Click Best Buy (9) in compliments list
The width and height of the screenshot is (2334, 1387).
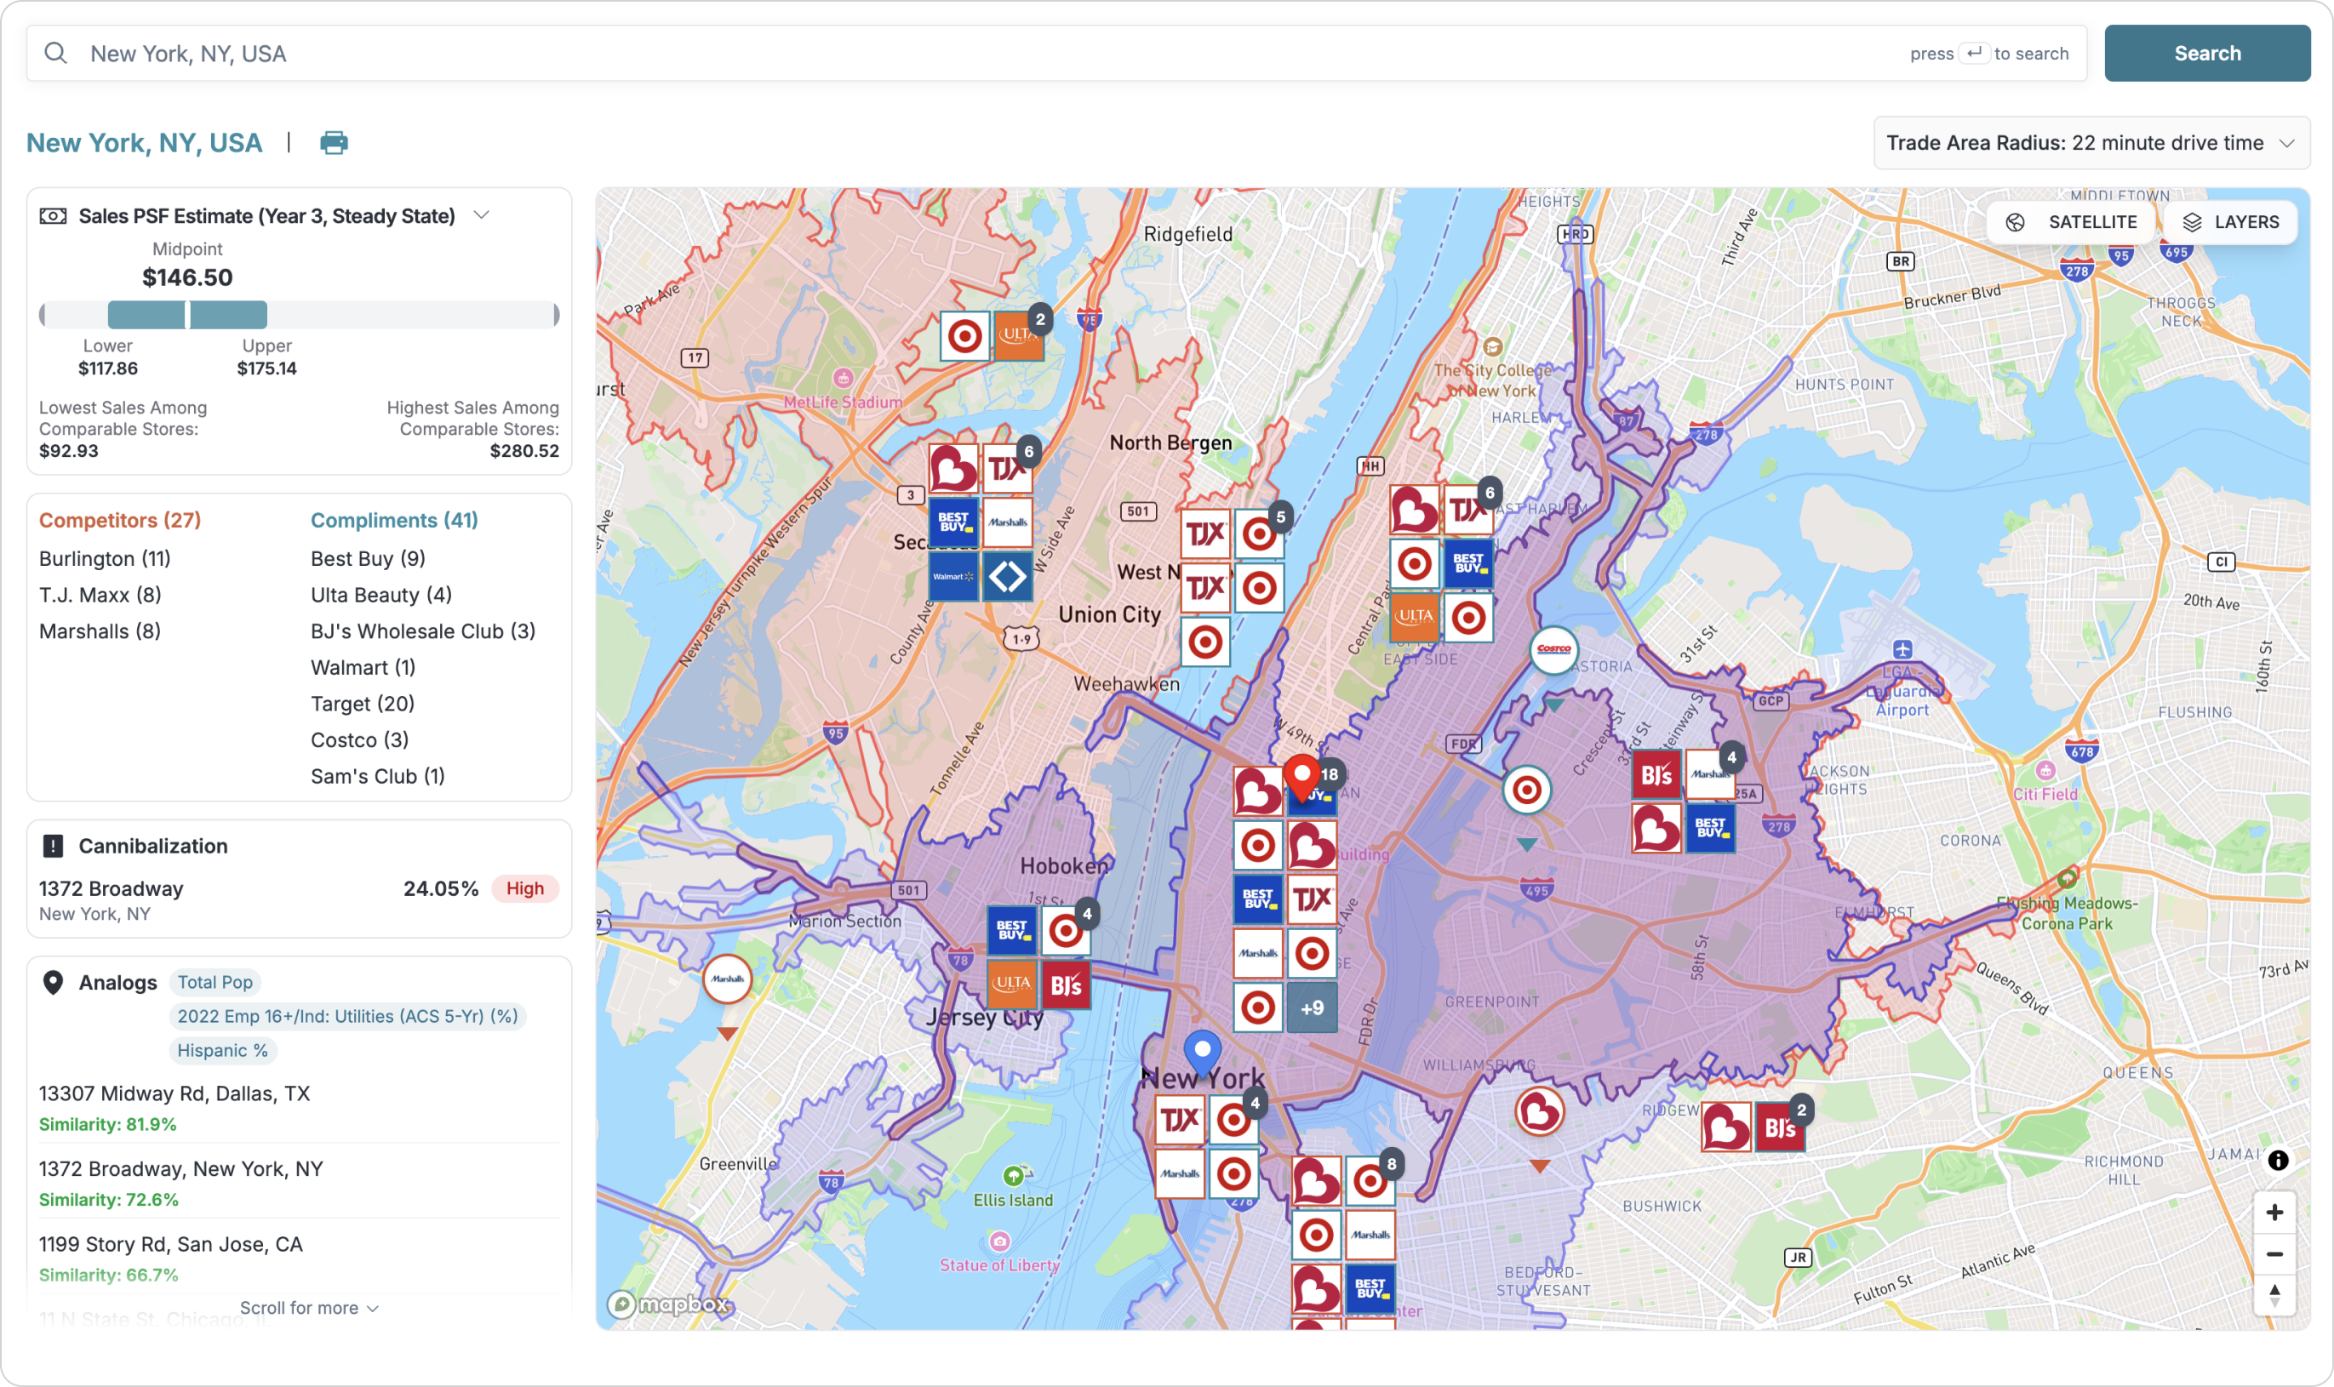[x=369, y=558]
